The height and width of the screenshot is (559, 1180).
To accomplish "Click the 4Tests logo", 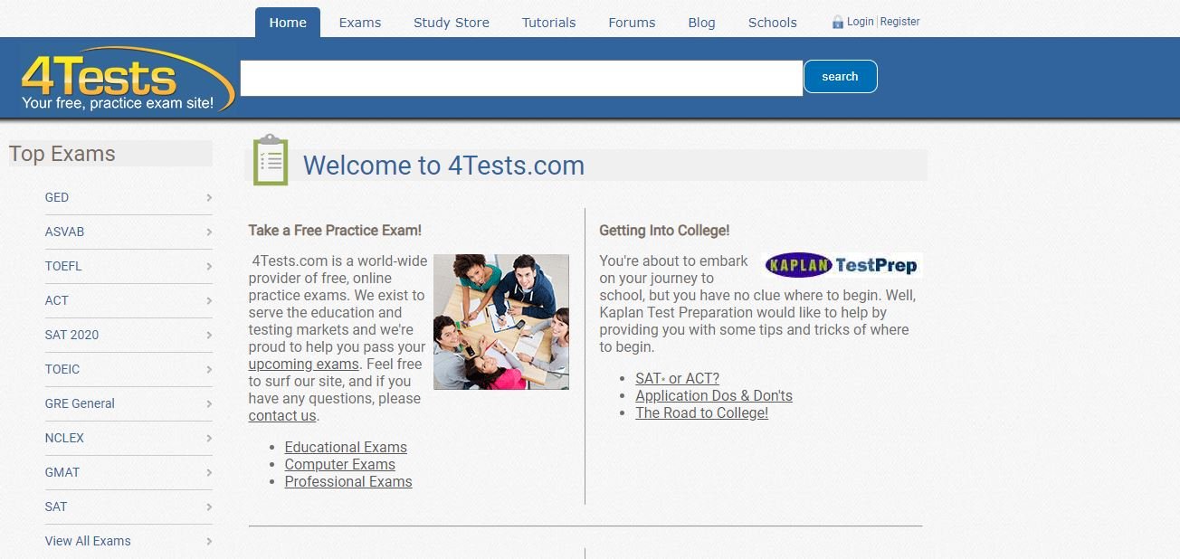I will click(x=127, y=80).
